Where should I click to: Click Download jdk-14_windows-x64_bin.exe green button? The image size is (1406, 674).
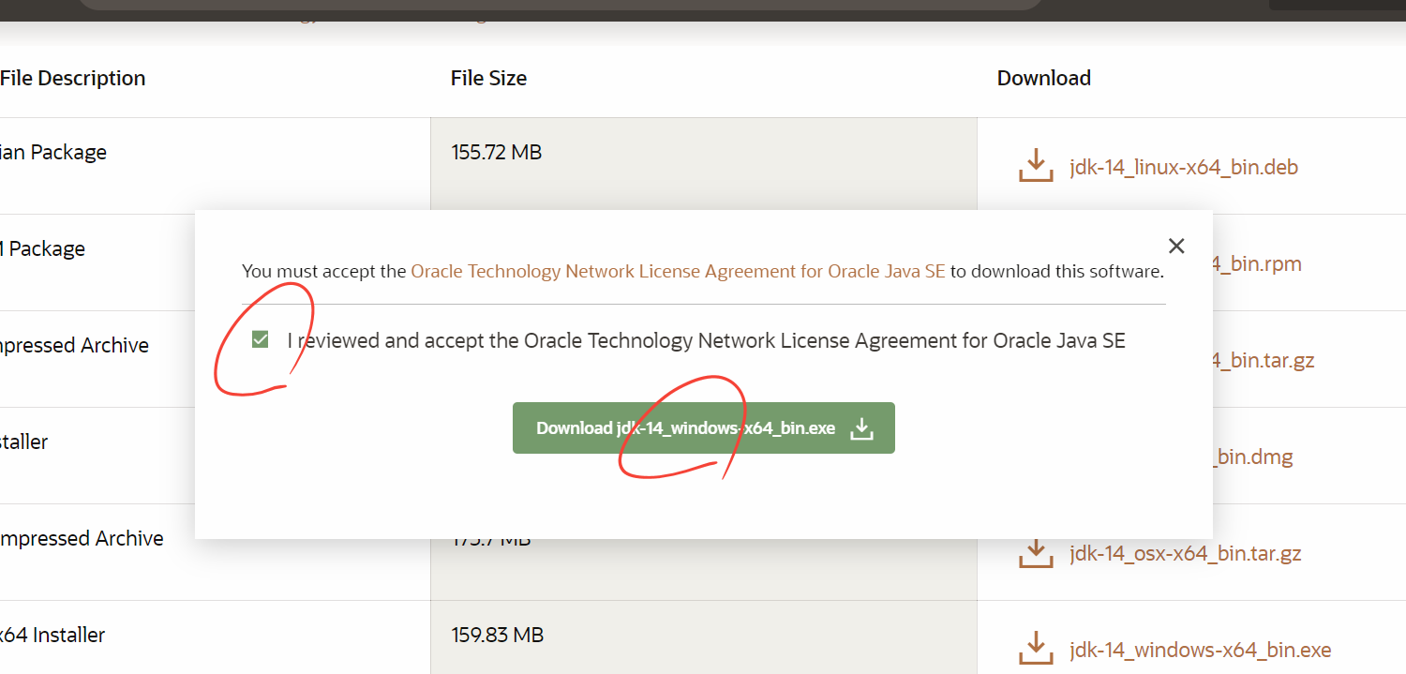[x=703, y=428]
